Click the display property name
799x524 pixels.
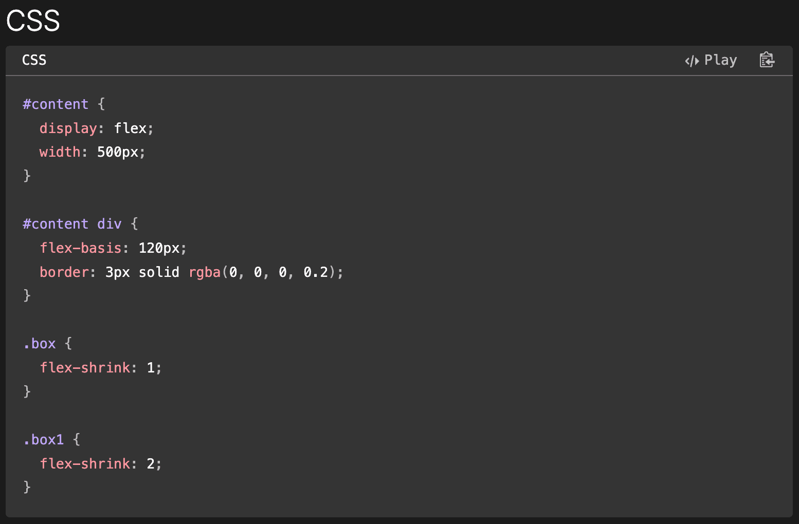(x=68, y=128)
